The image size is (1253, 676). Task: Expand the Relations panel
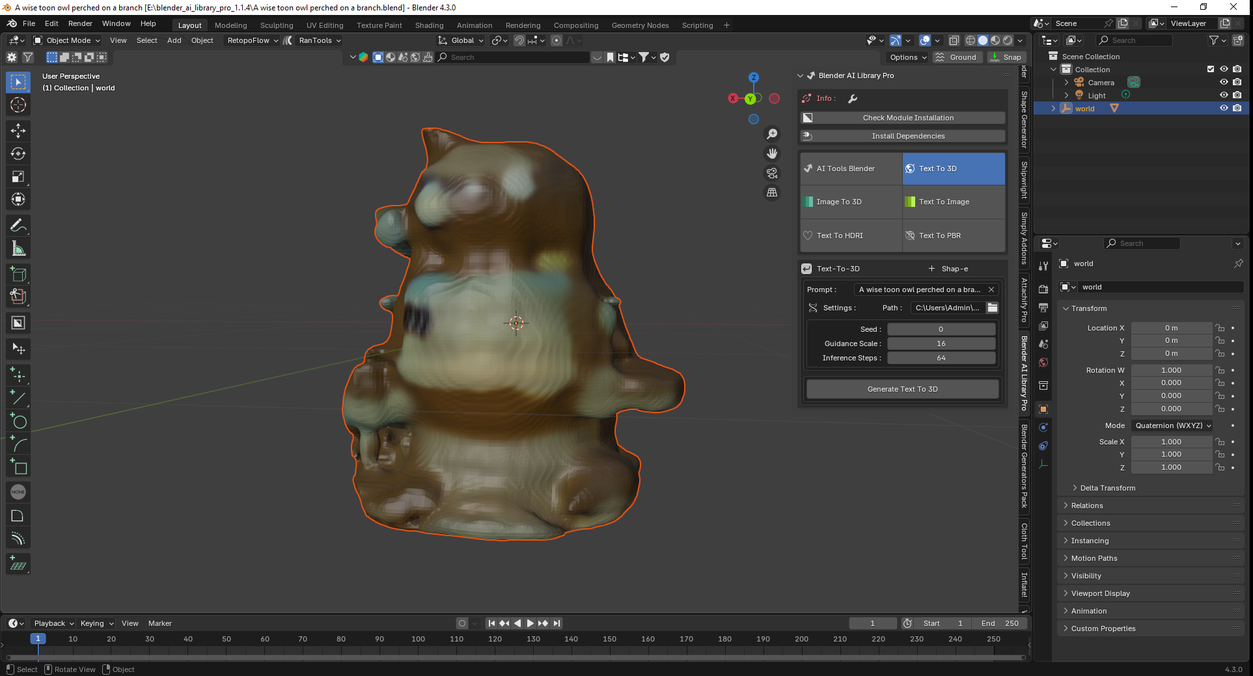point(1087,506)
